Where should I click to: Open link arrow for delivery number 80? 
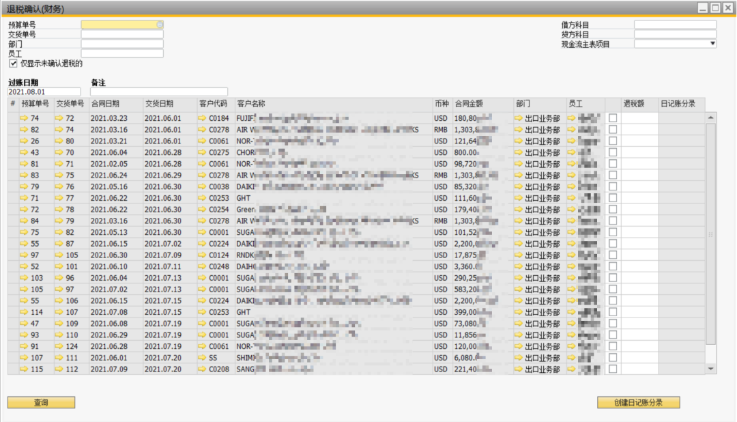59,141
